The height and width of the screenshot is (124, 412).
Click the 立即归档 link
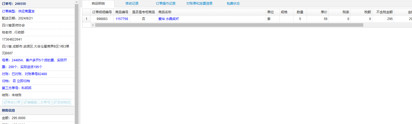point(23,81)
